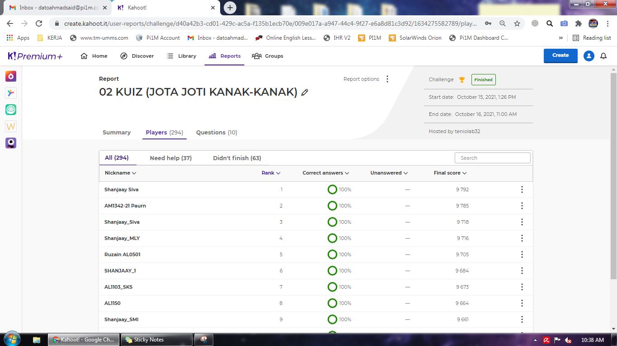The image size is (617, 346).
Task: Open the notifications bell icon
Action: (603, 56)
